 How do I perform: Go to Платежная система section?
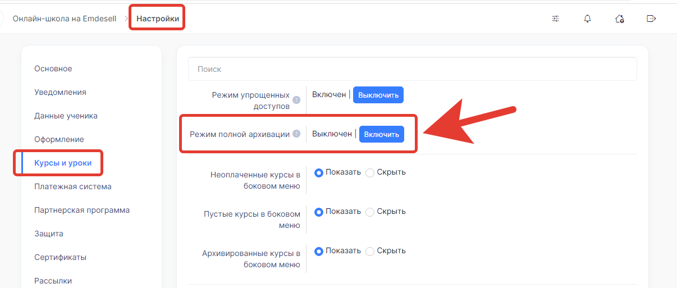(73, 186)
